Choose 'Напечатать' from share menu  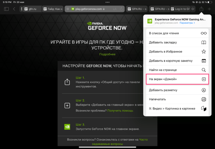pyautogui.click(x=177, y=99)
